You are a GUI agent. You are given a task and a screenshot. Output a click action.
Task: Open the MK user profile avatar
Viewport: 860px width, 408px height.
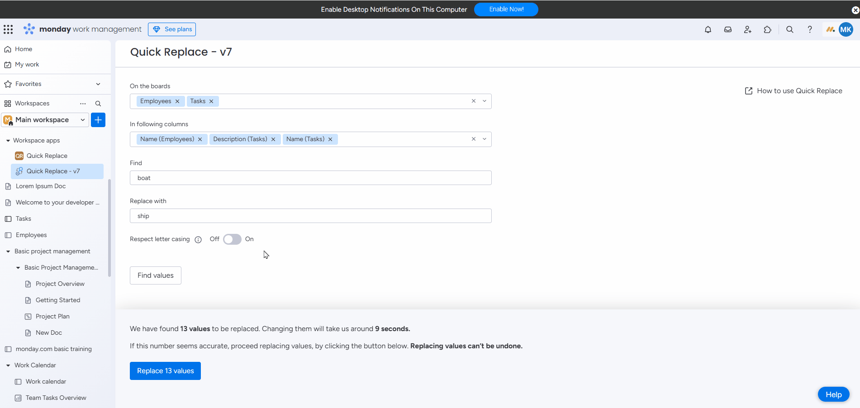(x=846, y=29)
